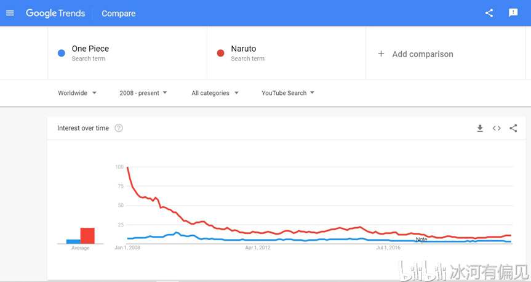The height and width of the screenshot is (282, 531).
Task: Open the 2008 - present time range dropdown
Action: click(x=143, y=93)
